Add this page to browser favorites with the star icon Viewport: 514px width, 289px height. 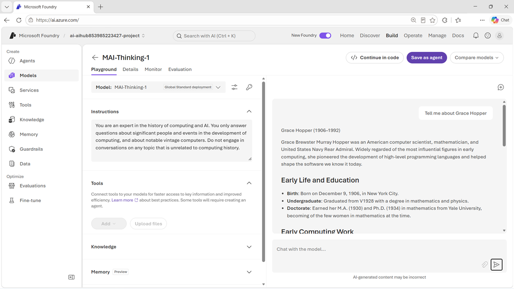[433, 20]
